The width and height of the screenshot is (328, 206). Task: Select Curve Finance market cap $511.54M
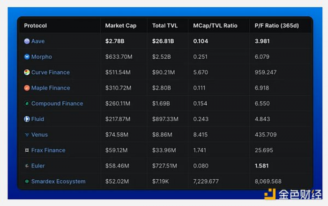pyautogui.click(x=118, y=72)
